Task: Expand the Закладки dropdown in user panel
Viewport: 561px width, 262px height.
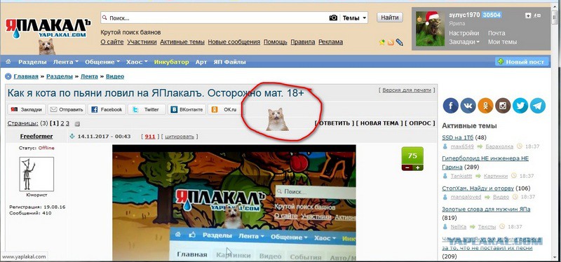Action: (x=464, y=42)
